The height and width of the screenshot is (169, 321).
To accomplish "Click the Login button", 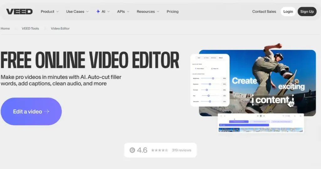I will 288,12.
